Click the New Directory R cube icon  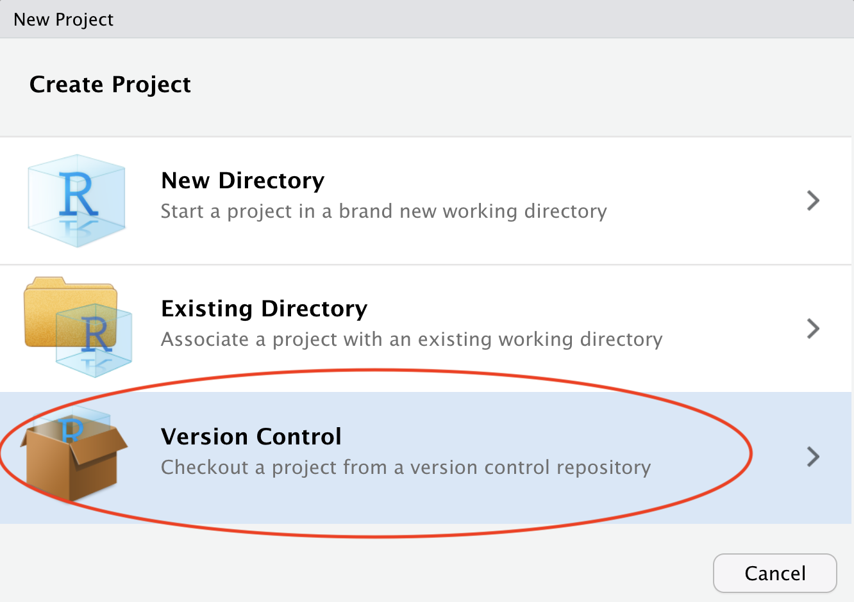76,200
